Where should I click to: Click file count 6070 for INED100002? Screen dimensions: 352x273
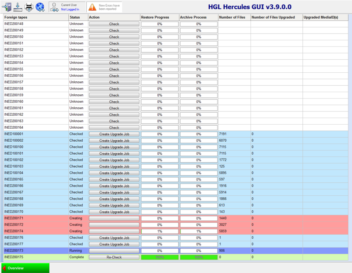pyautogui.click(x=223, y=140)
